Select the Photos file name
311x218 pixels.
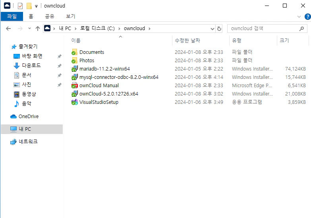[87, 60]
